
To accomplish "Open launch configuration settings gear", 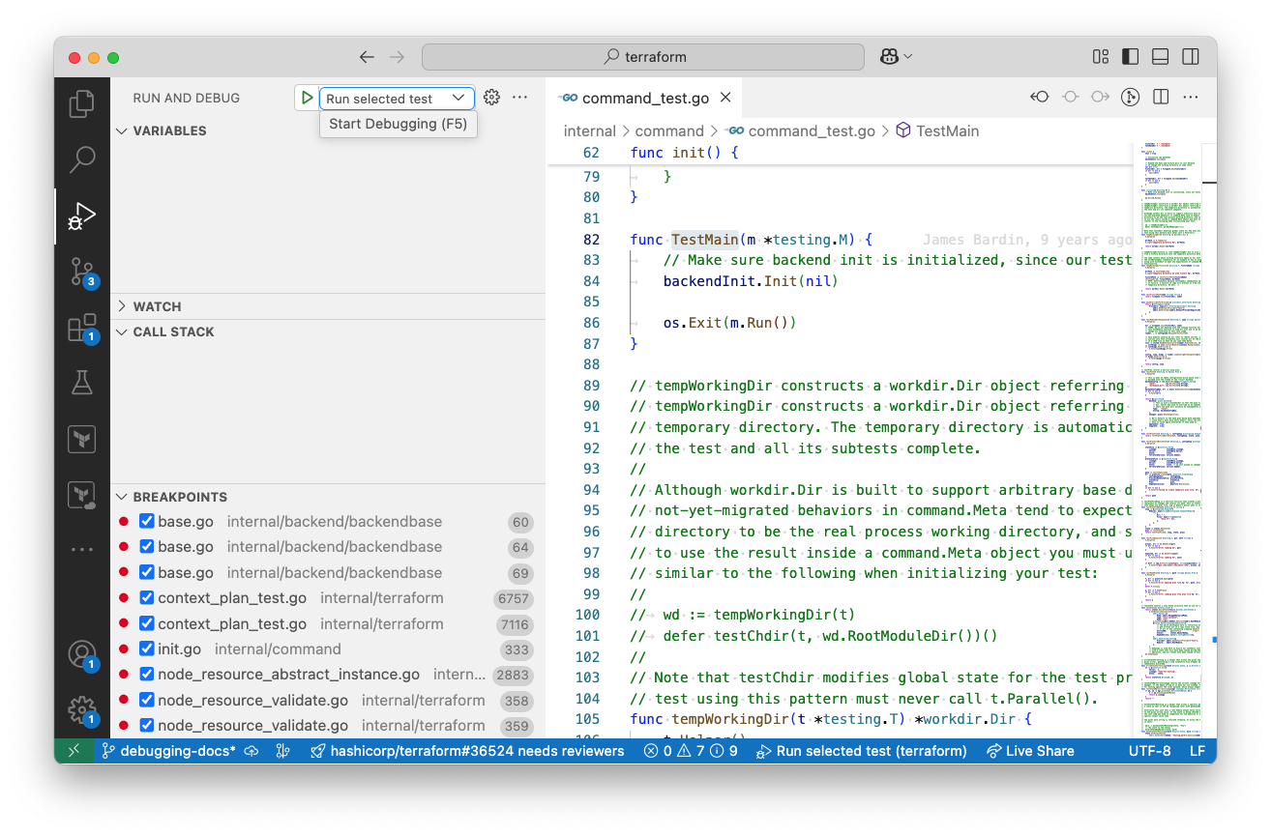I will (x=491, y=97).
